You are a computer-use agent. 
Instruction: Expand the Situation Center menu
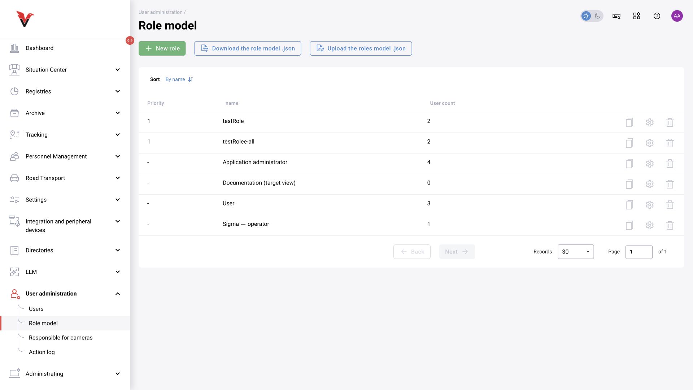[x=65, y=70]
